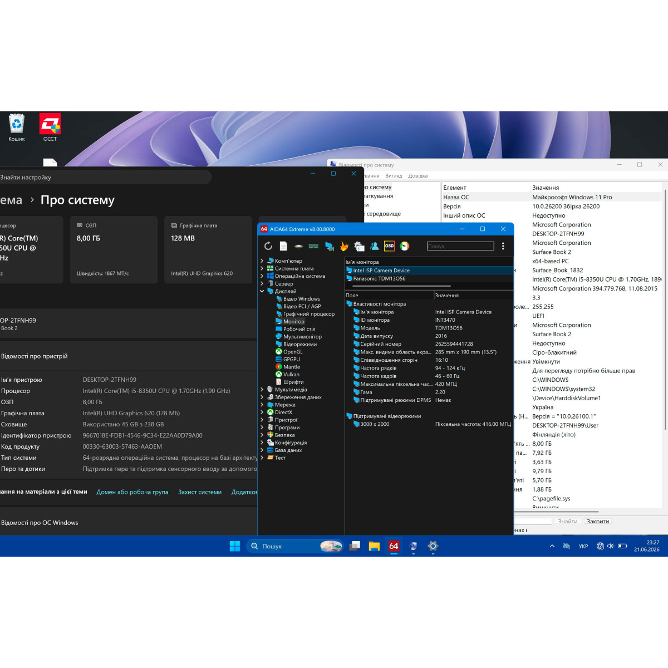
Task: Open the gauge sensor panel icon
Action: point(405,246)
